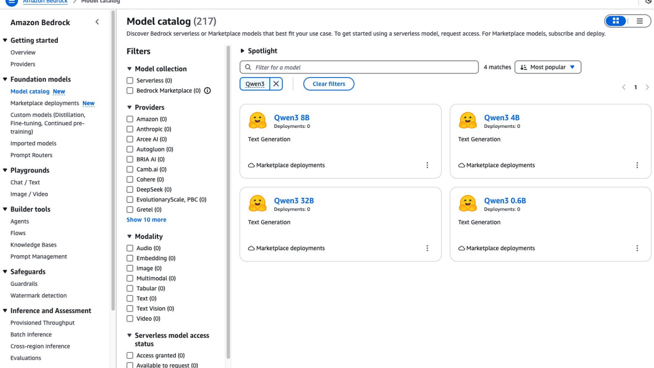Check the DeepSeek provider filter
Image resolution: width=654 pixels, height=368 pixels.
130,190
